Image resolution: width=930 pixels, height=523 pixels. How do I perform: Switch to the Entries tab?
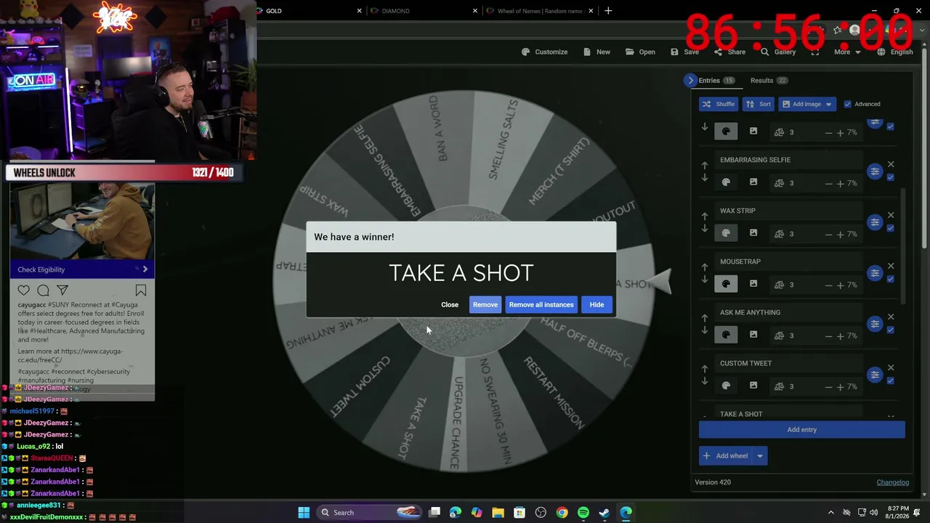716,81
